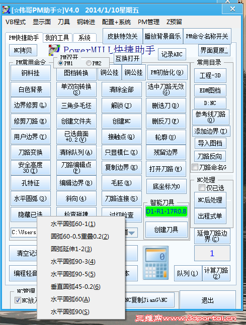
Task: Open EDM图档 directory button
Action: [210, 90]
